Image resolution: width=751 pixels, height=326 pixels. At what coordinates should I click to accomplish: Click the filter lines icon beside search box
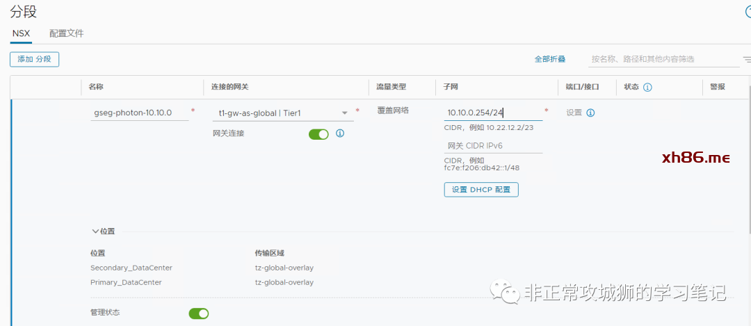pos(746,60)
